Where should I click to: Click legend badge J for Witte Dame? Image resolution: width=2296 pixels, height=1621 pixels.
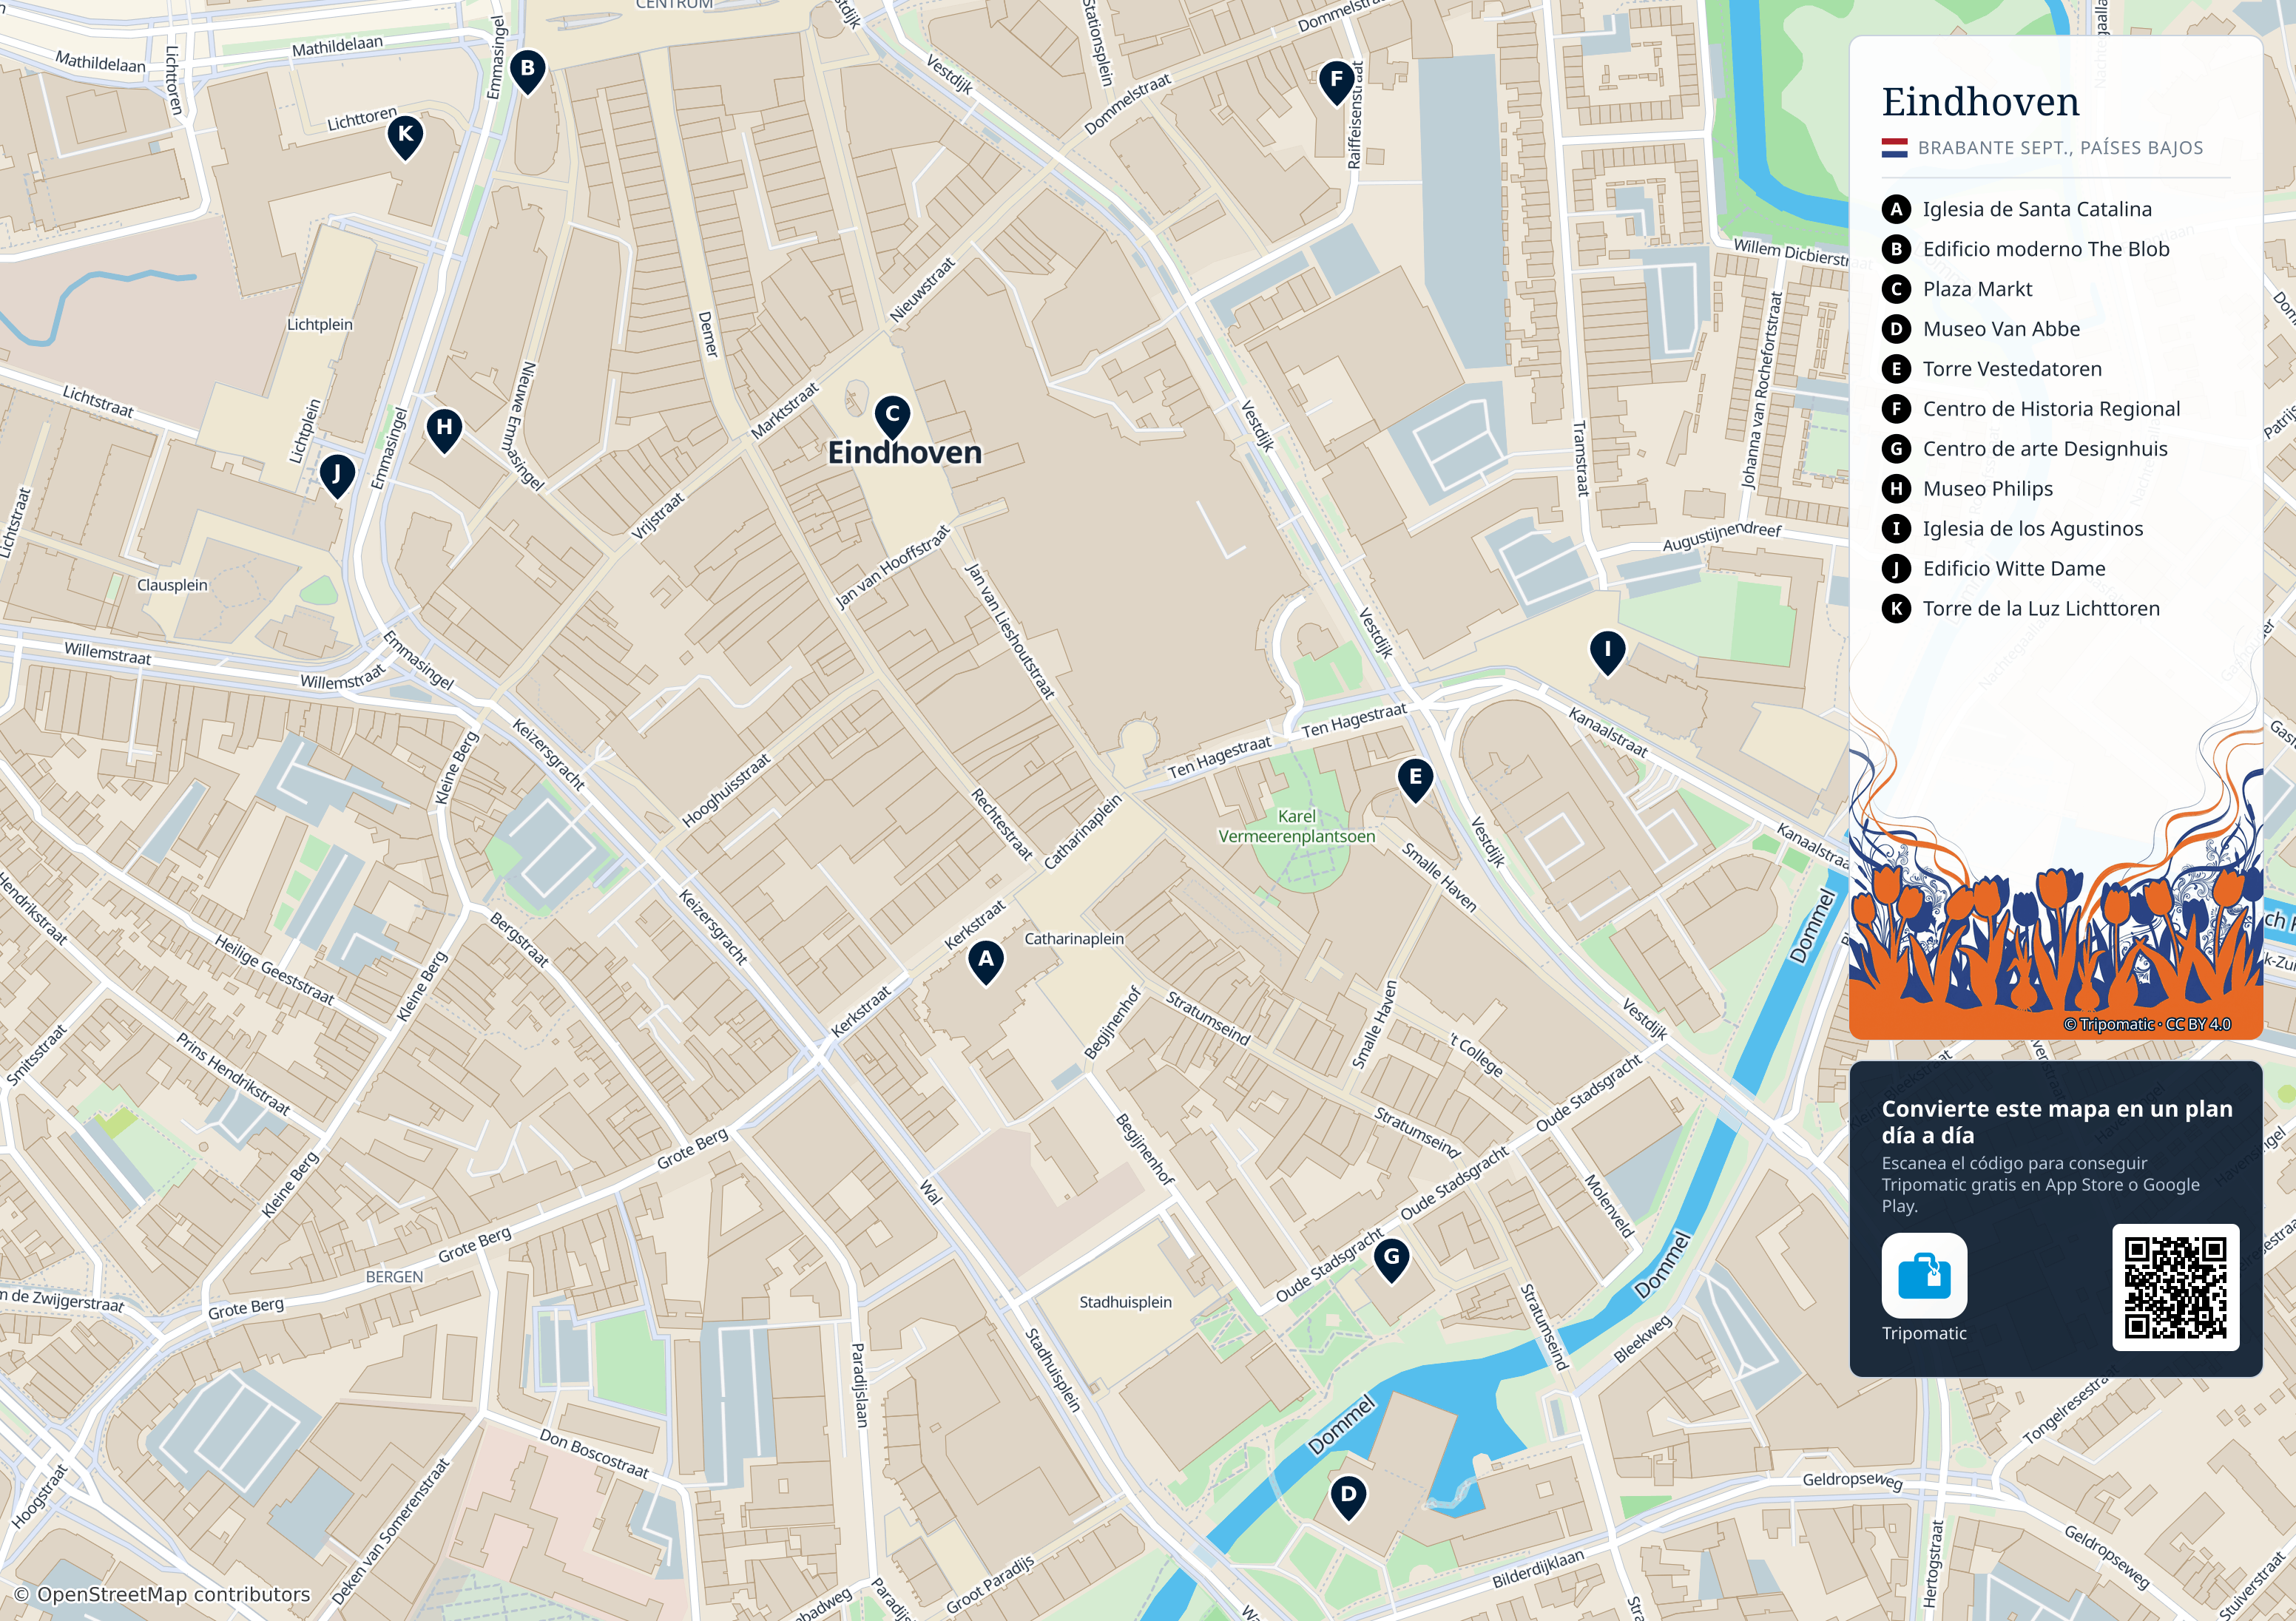point(1896,569)
